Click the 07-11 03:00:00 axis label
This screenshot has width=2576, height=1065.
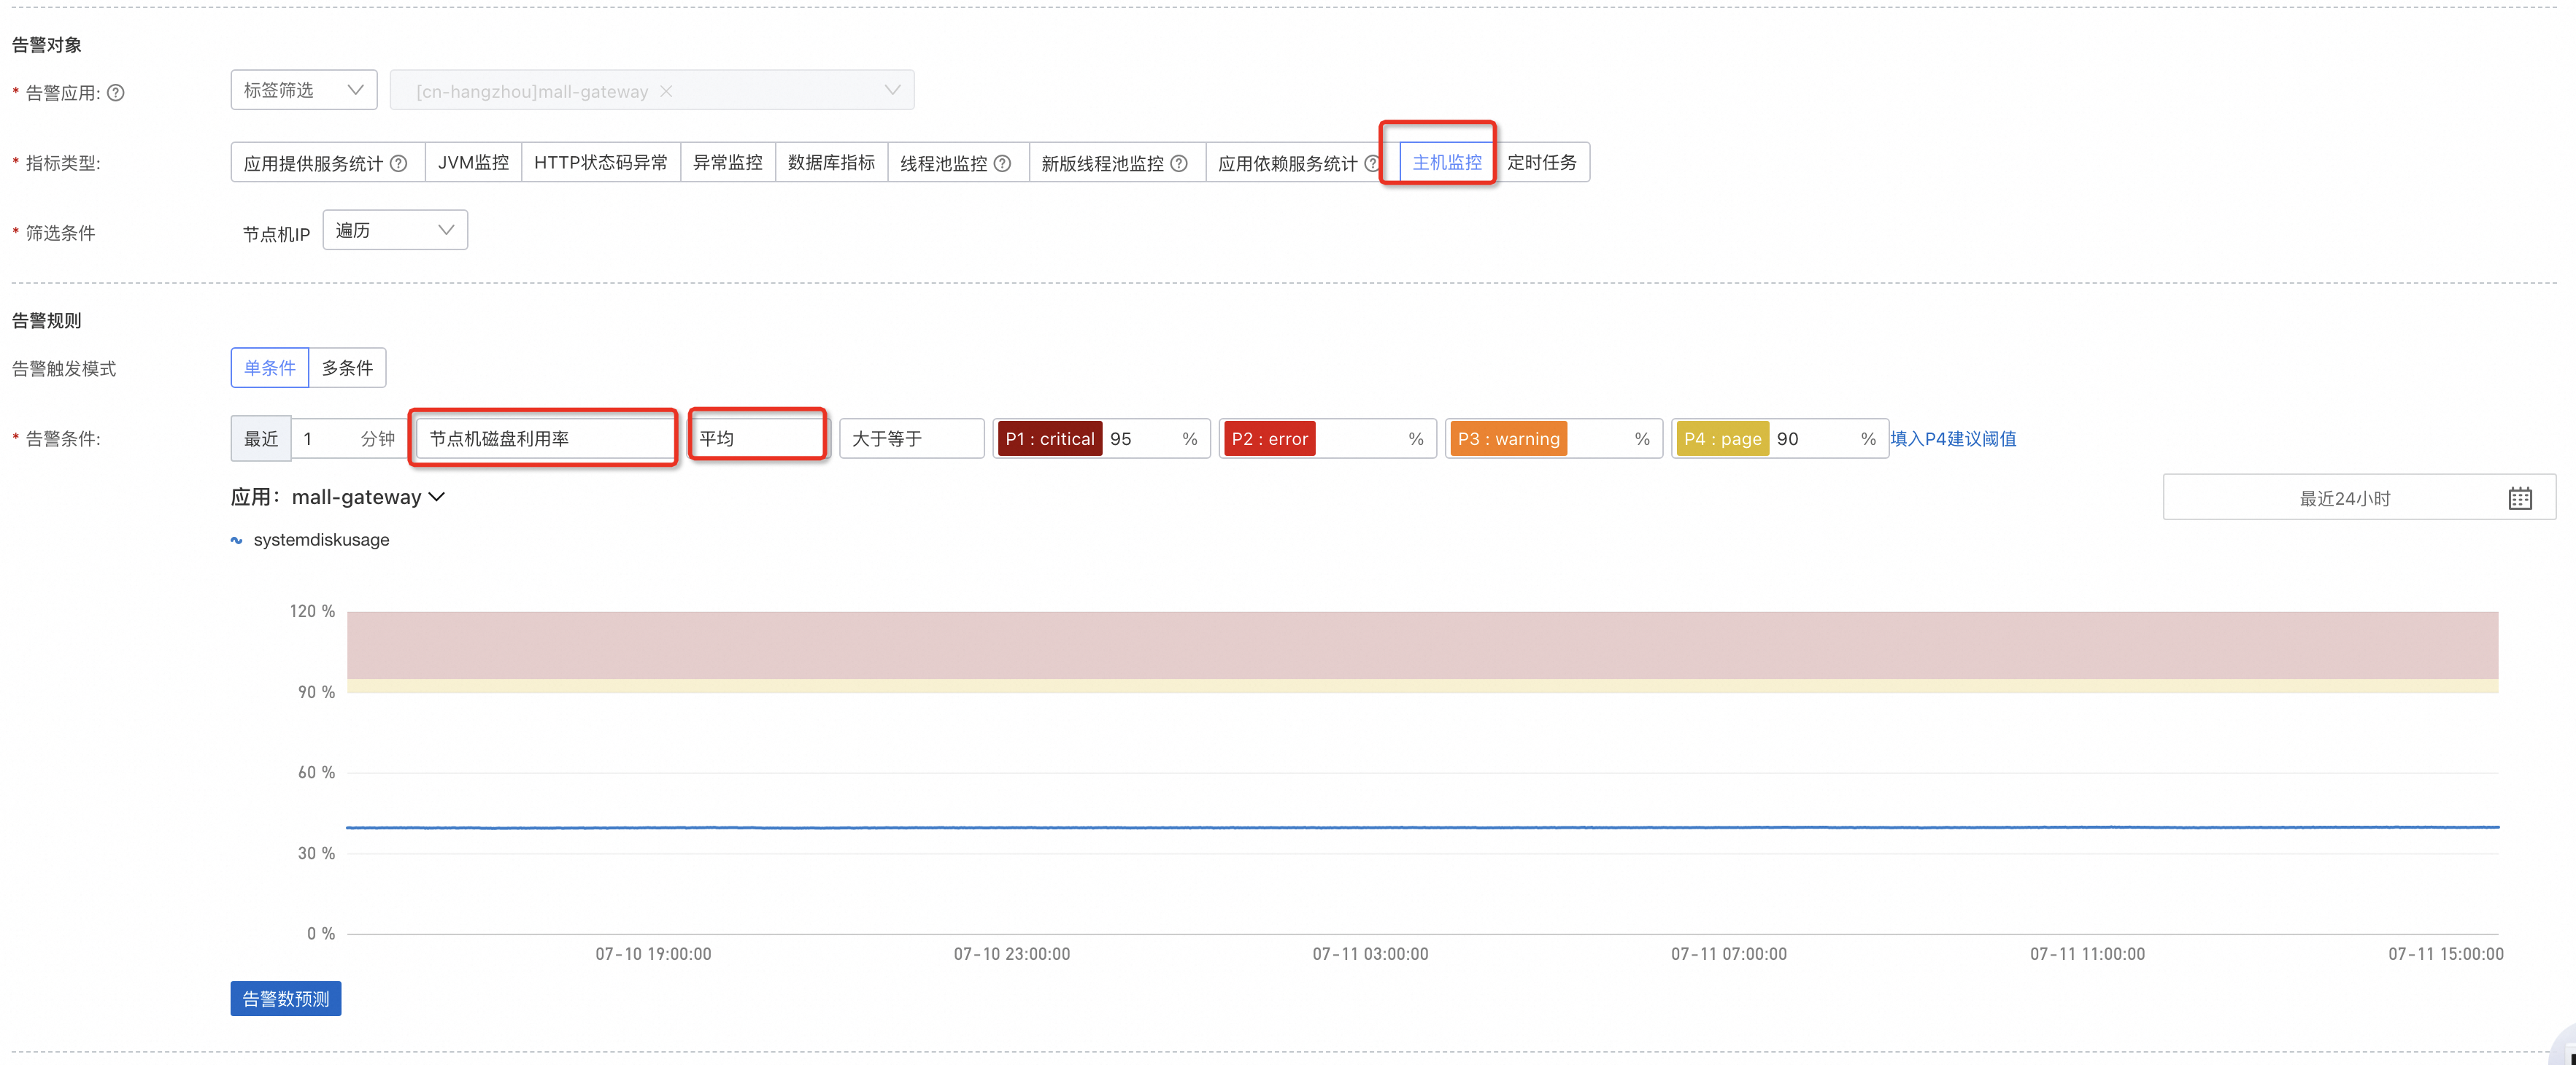pyautogui.click(x=1370, y=954)
